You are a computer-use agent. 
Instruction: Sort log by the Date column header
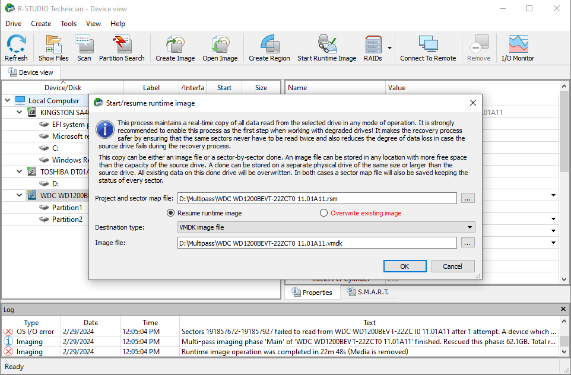pos(91,323)
